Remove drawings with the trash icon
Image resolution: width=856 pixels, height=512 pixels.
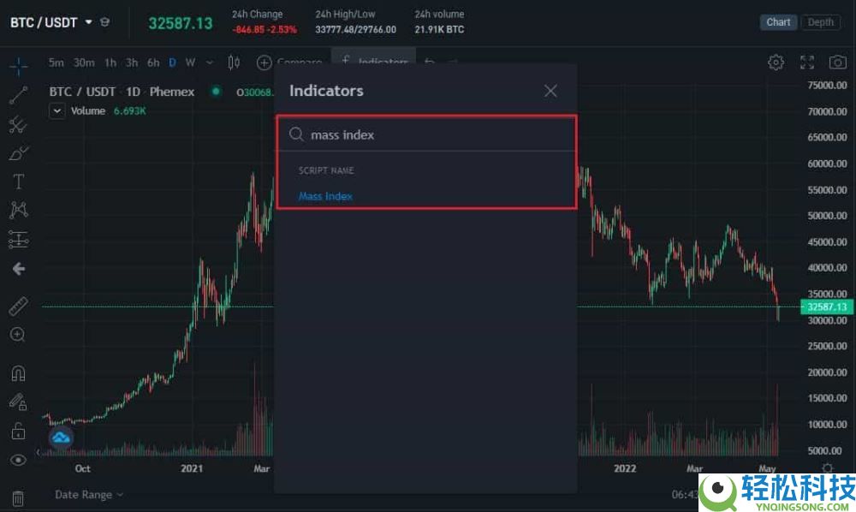click(x=18, y=497)
